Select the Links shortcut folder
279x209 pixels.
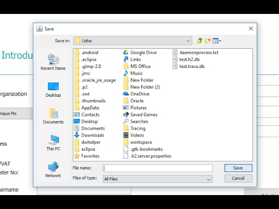pos(132,59)
